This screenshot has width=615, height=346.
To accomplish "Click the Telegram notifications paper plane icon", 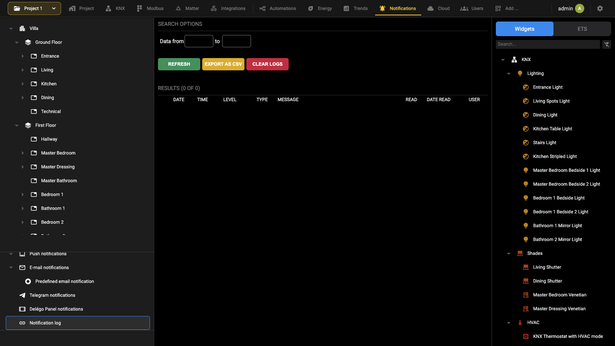I will pyautogui.click(x=22, y=295).
